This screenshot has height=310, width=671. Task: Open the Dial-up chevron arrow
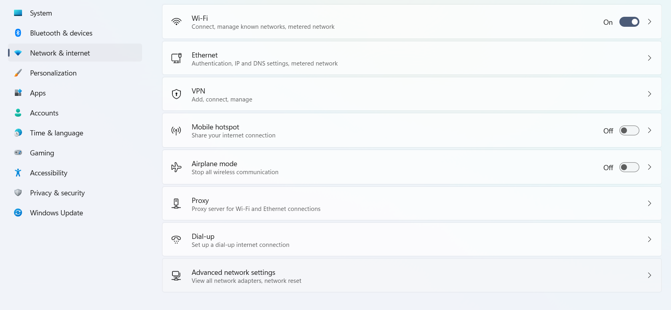(649, 239)
